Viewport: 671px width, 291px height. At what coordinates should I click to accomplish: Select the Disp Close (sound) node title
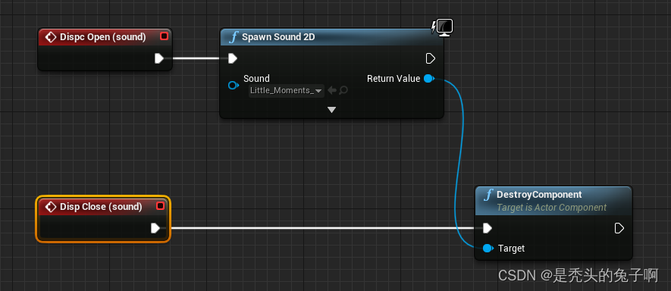101,207
